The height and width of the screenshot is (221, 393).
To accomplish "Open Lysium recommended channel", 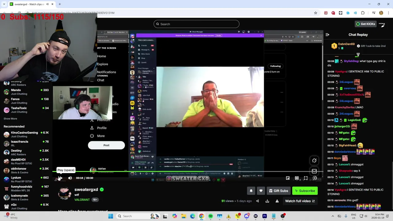I will click(x=26, y=179).
